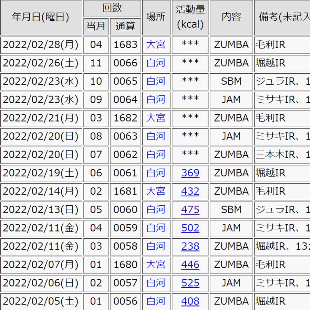Click the 場所 column header
The width and height of the screenshot is (310, 310).
(x=156, y=18)
